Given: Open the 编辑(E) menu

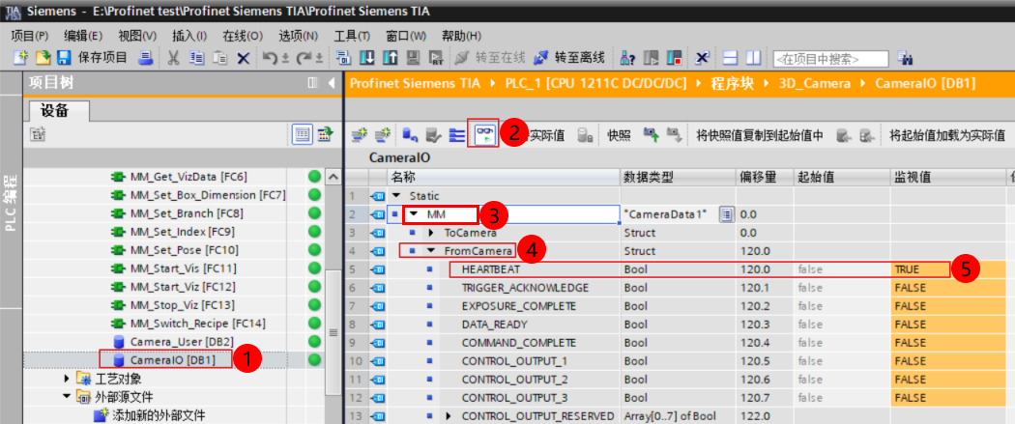Looking at the screenshot, I should coord(83,36).
